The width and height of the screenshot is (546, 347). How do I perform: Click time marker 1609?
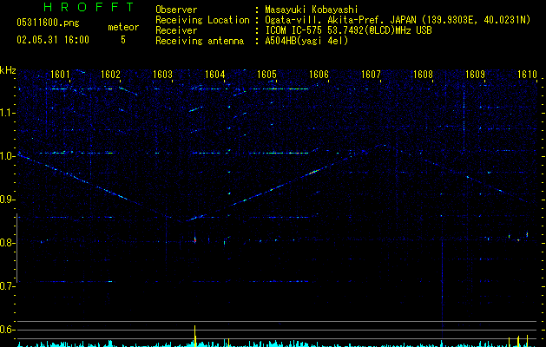pyautogui.click(x=475, y=75)
